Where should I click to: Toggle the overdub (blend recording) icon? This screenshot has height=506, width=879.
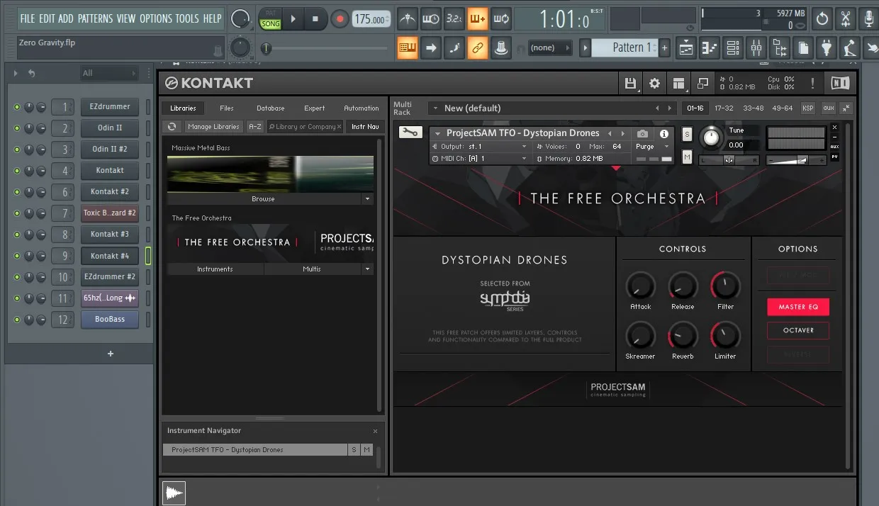pos(477,19)
